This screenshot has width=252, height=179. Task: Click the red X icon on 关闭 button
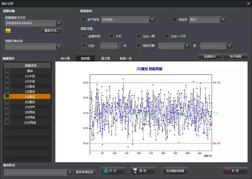pos(227,171)
